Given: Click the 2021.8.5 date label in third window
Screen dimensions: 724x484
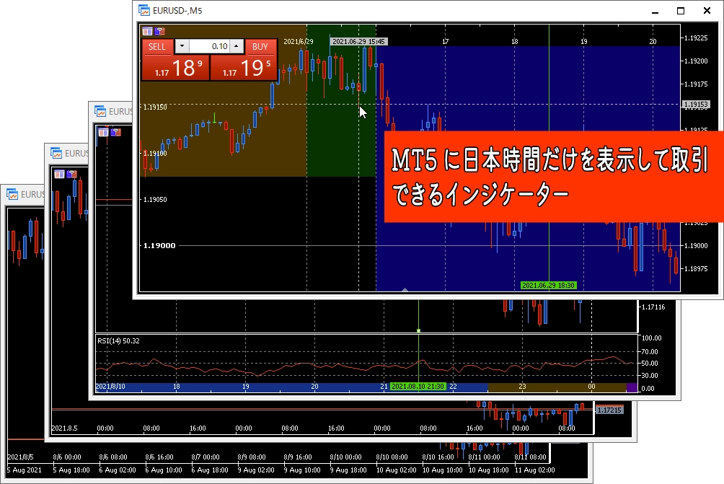Looking at the screenshot, I should click(65, 428).
